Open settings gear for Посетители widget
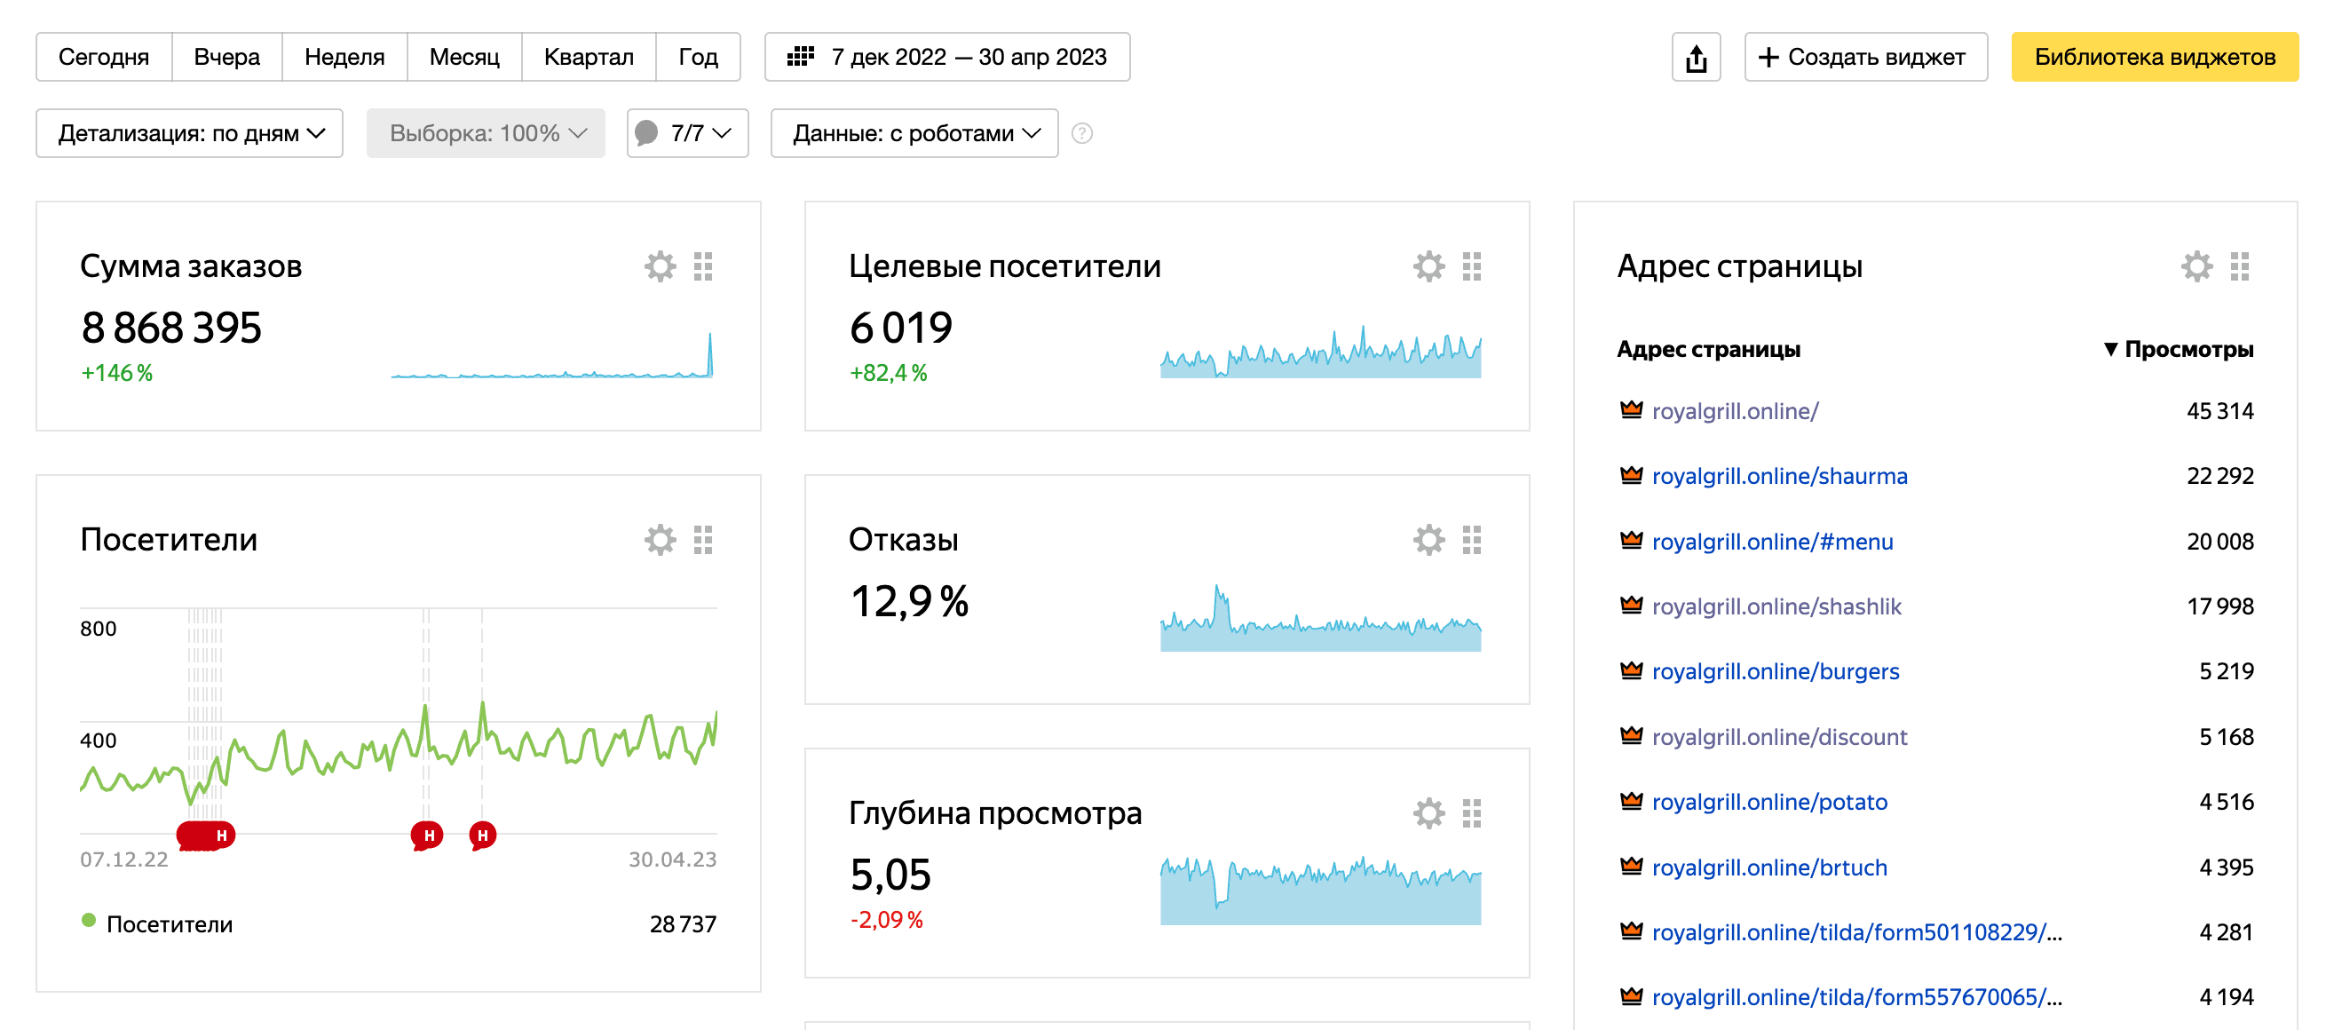2334x1030 pixels. coord(660,540)
